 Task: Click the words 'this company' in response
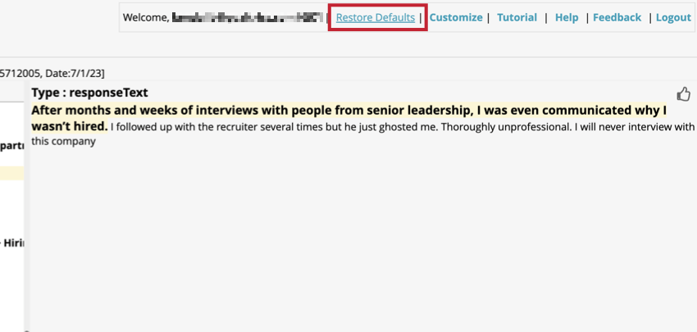pos(63,141)
